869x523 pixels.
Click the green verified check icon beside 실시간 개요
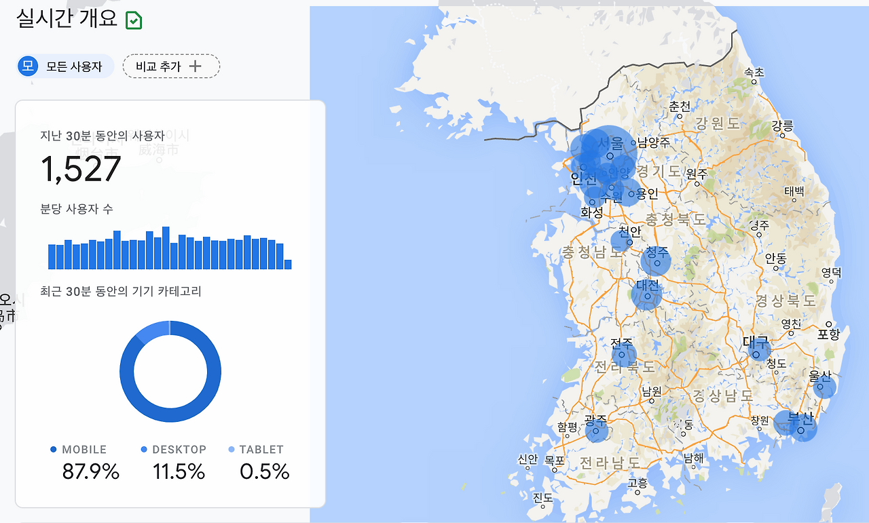[134, 20]
